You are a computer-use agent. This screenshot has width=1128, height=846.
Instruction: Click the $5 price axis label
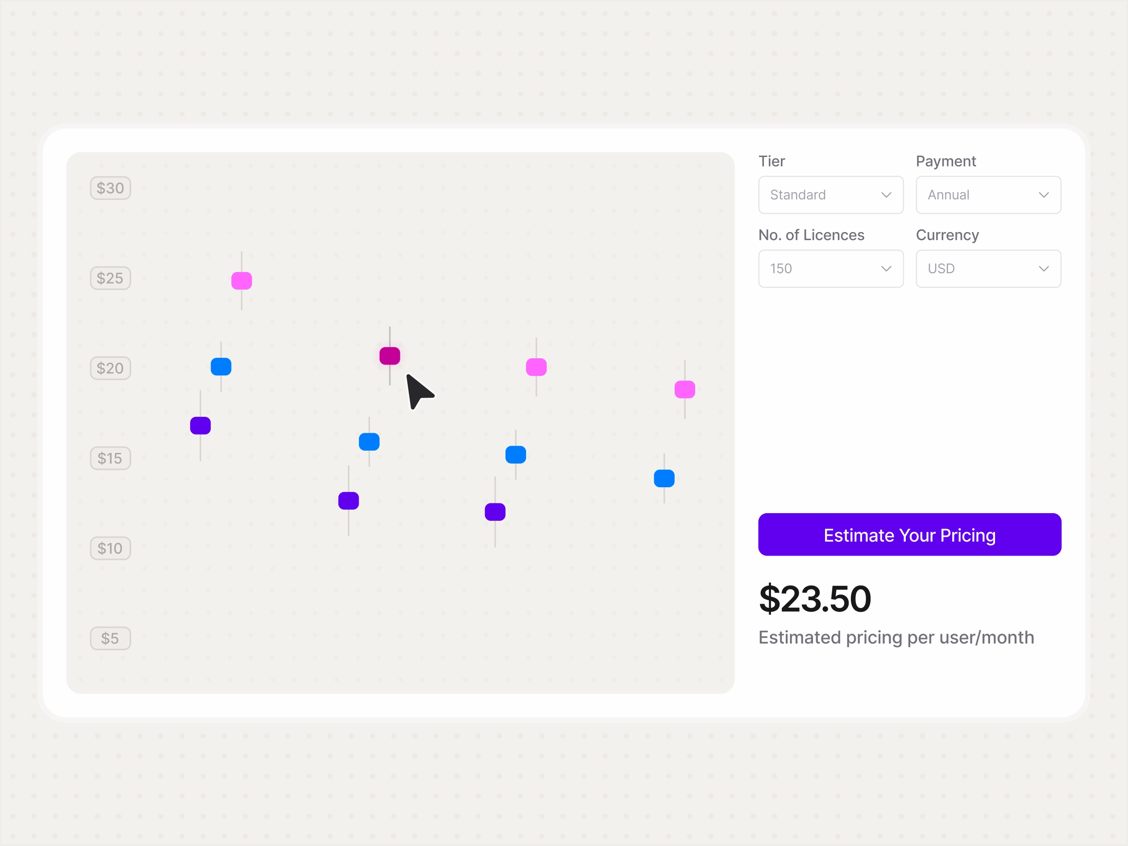tap(111, 639)
